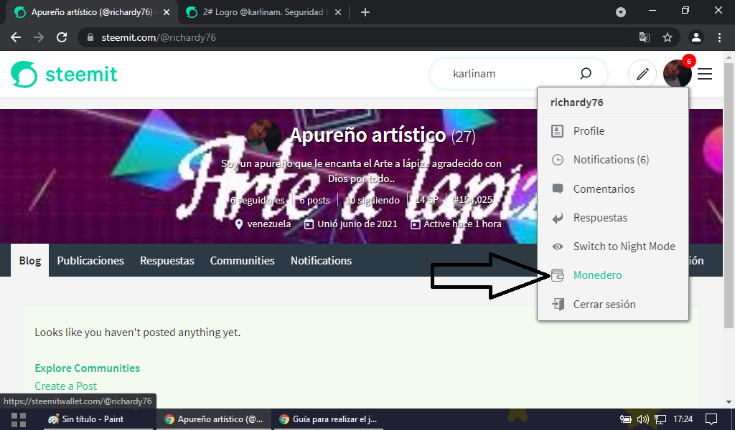Click the richardy76 username header
The height and width of the screenshot is (430, 735).
pyautogui.click(x=576, y=102)
